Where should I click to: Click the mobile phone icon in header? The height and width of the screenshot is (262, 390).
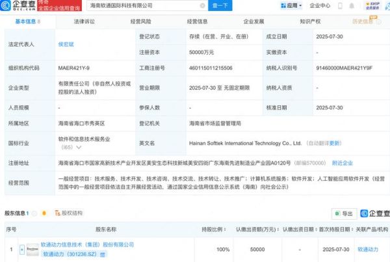click(x=340, y=6)
